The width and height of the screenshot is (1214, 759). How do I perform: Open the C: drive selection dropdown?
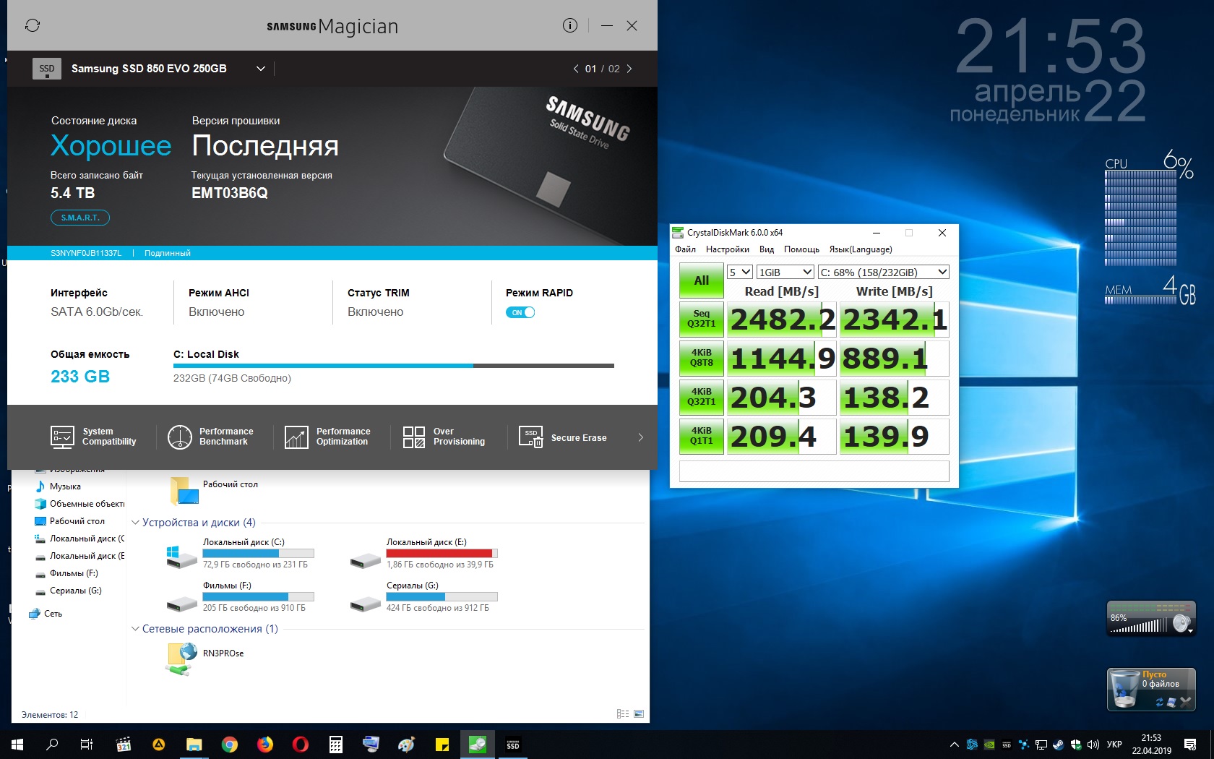point(883,272)
